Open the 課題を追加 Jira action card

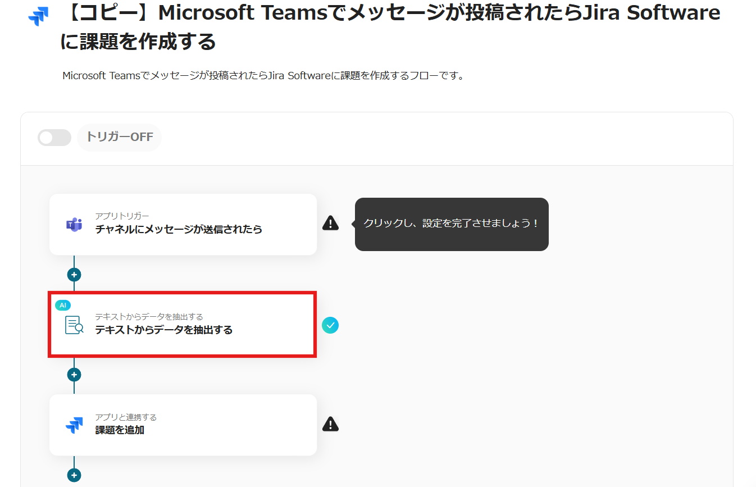point(183,425)
